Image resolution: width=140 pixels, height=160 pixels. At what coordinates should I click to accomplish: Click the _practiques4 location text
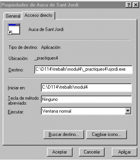(x=46, y=58)
